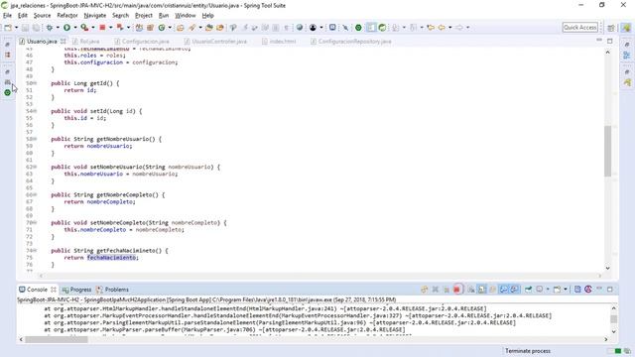Click inside the Quick Access field
The width and height of the screenshot is (635, 357).
click(x=579, y=28)
